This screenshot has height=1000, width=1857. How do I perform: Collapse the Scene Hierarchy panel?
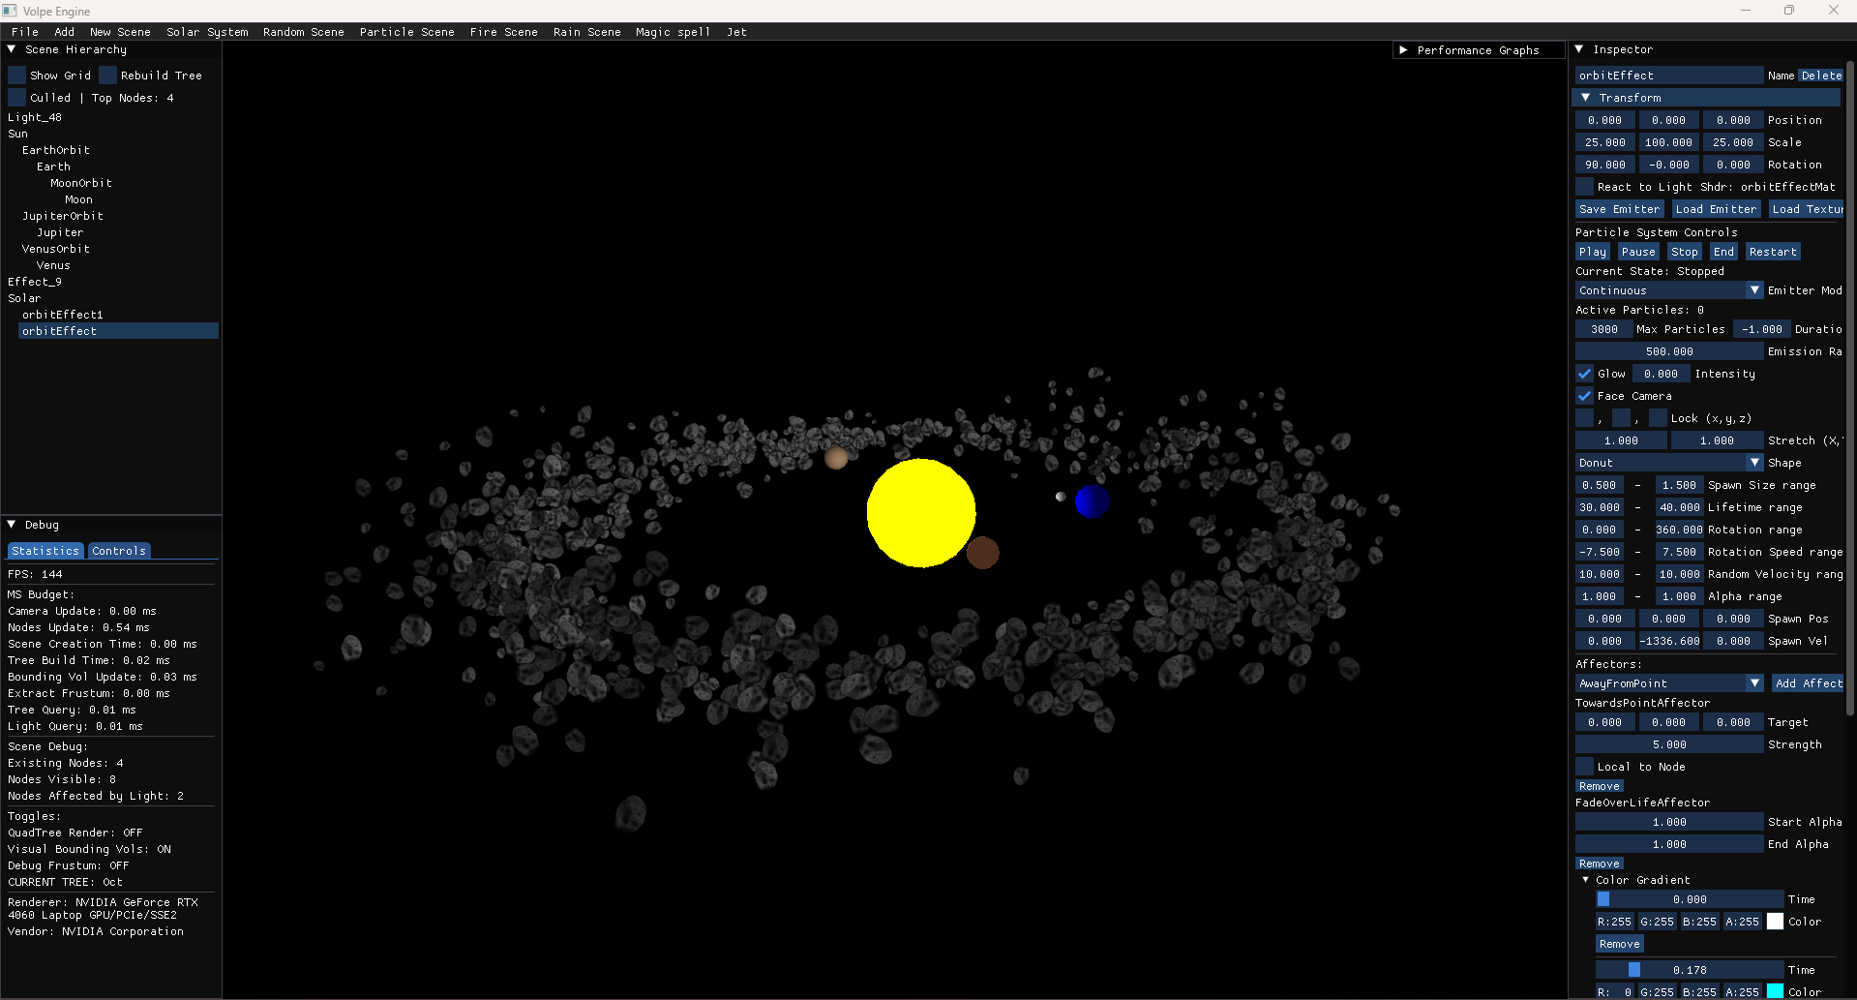pyautogui.click(x=12, y=49)
